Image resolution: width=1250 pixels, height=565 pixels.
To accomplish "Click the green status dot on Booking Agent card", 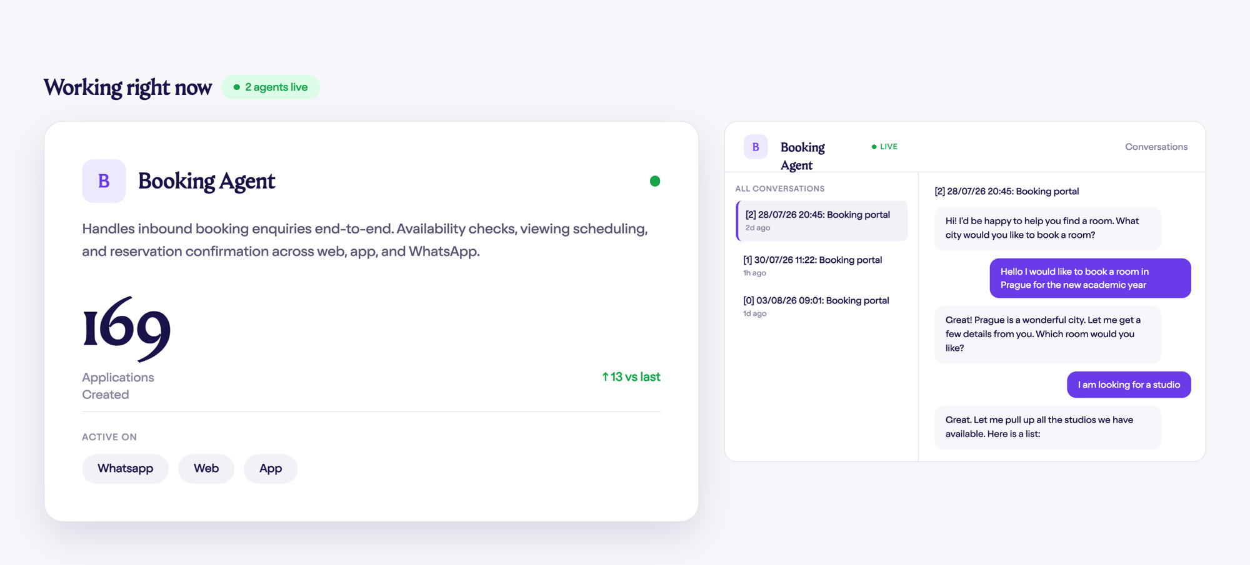I will [655, 181].
